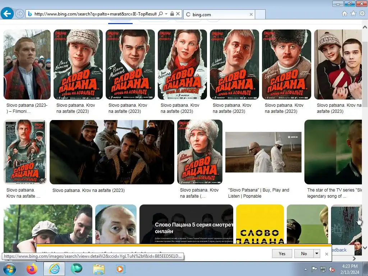
Task: Open Sergey Burunov poster thumbnail
Action: pyautogui.click(x=286, y=65)
